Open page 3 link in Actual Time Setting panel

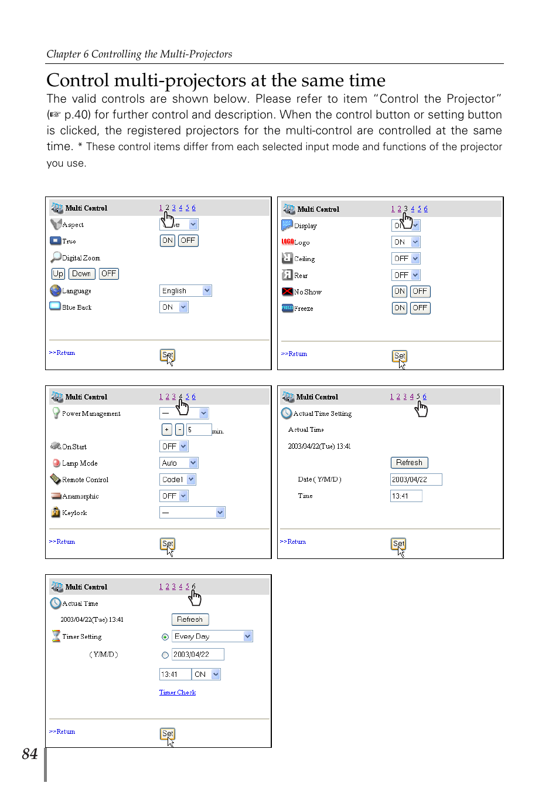pyautogui.click(x=405, y=396)
